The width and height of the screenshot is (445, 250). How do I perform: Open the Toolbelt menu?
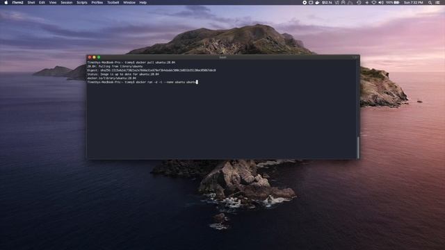click(113, 3)
